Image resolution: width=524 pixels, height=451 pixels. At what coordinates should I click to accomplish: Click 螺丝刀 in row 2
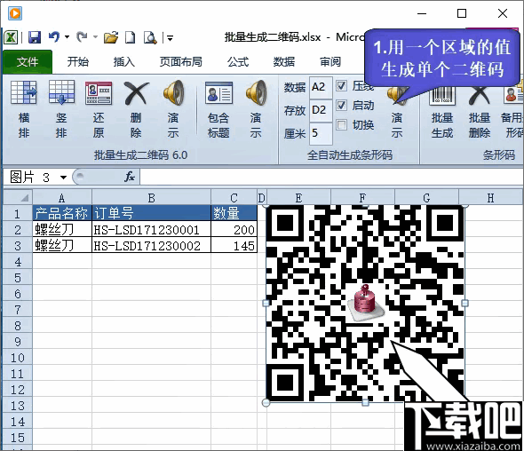click(62, 230)
